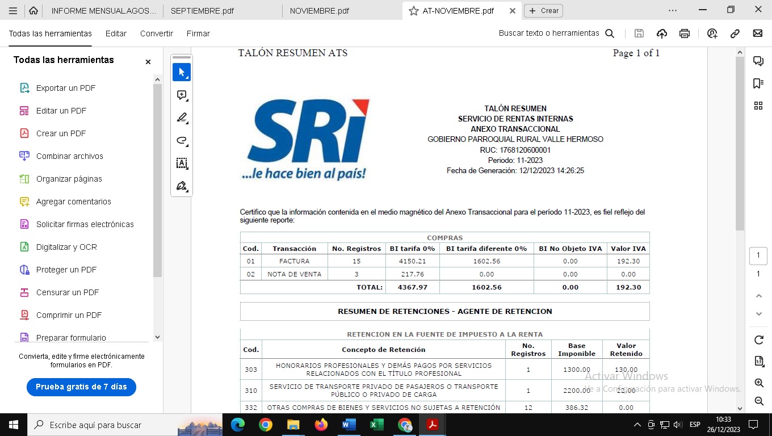Select the fill and sign tool

[182, 186]
